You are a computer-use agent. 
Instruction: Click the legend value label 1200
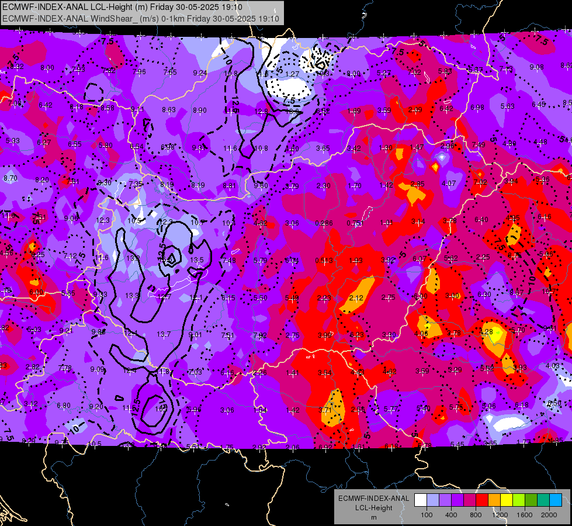500,515
